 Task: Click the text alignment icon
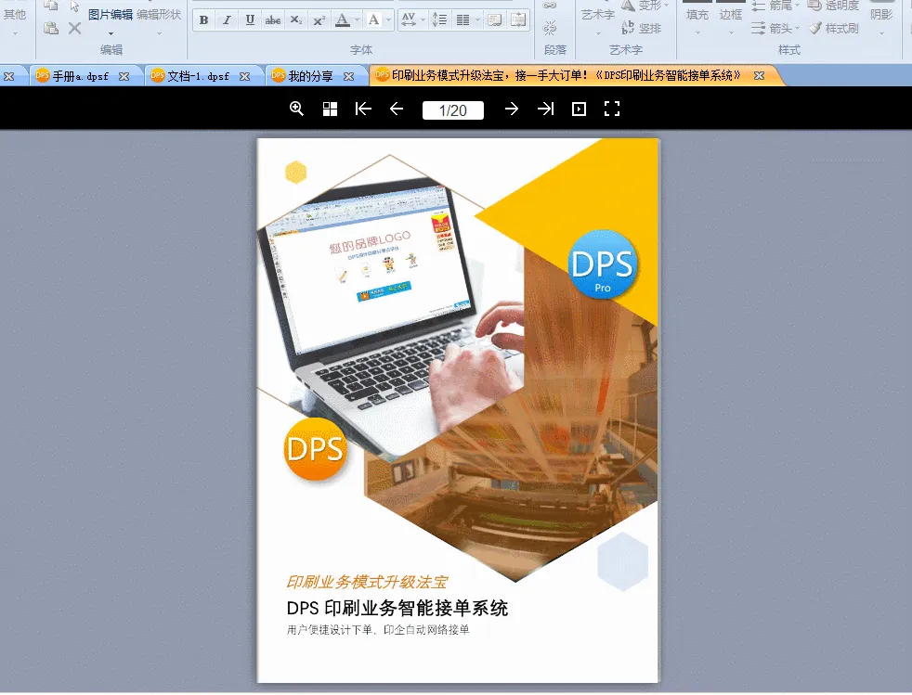point(463,20)
